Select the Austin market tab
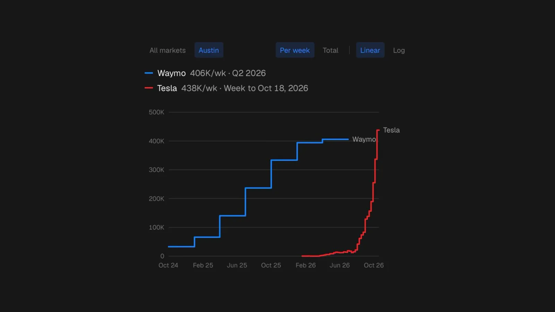The image size is (555, 312). [209, 50]
